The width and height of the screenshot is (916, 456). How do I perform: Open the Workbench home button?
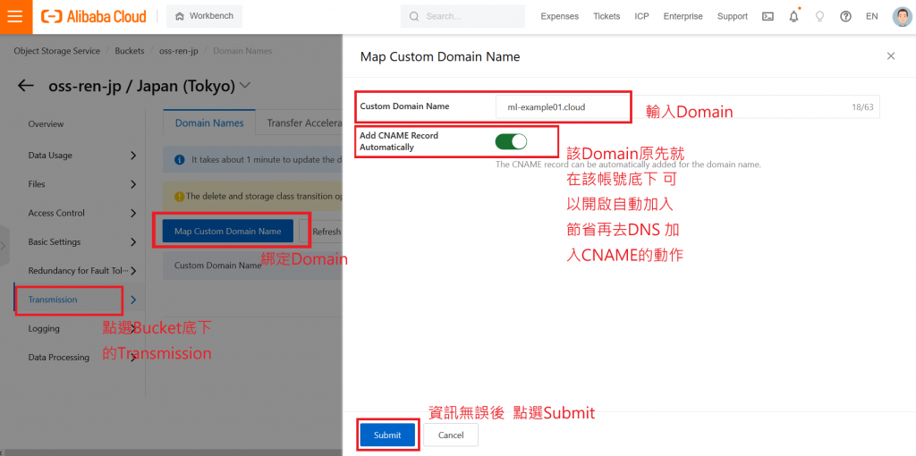point(204,16)
